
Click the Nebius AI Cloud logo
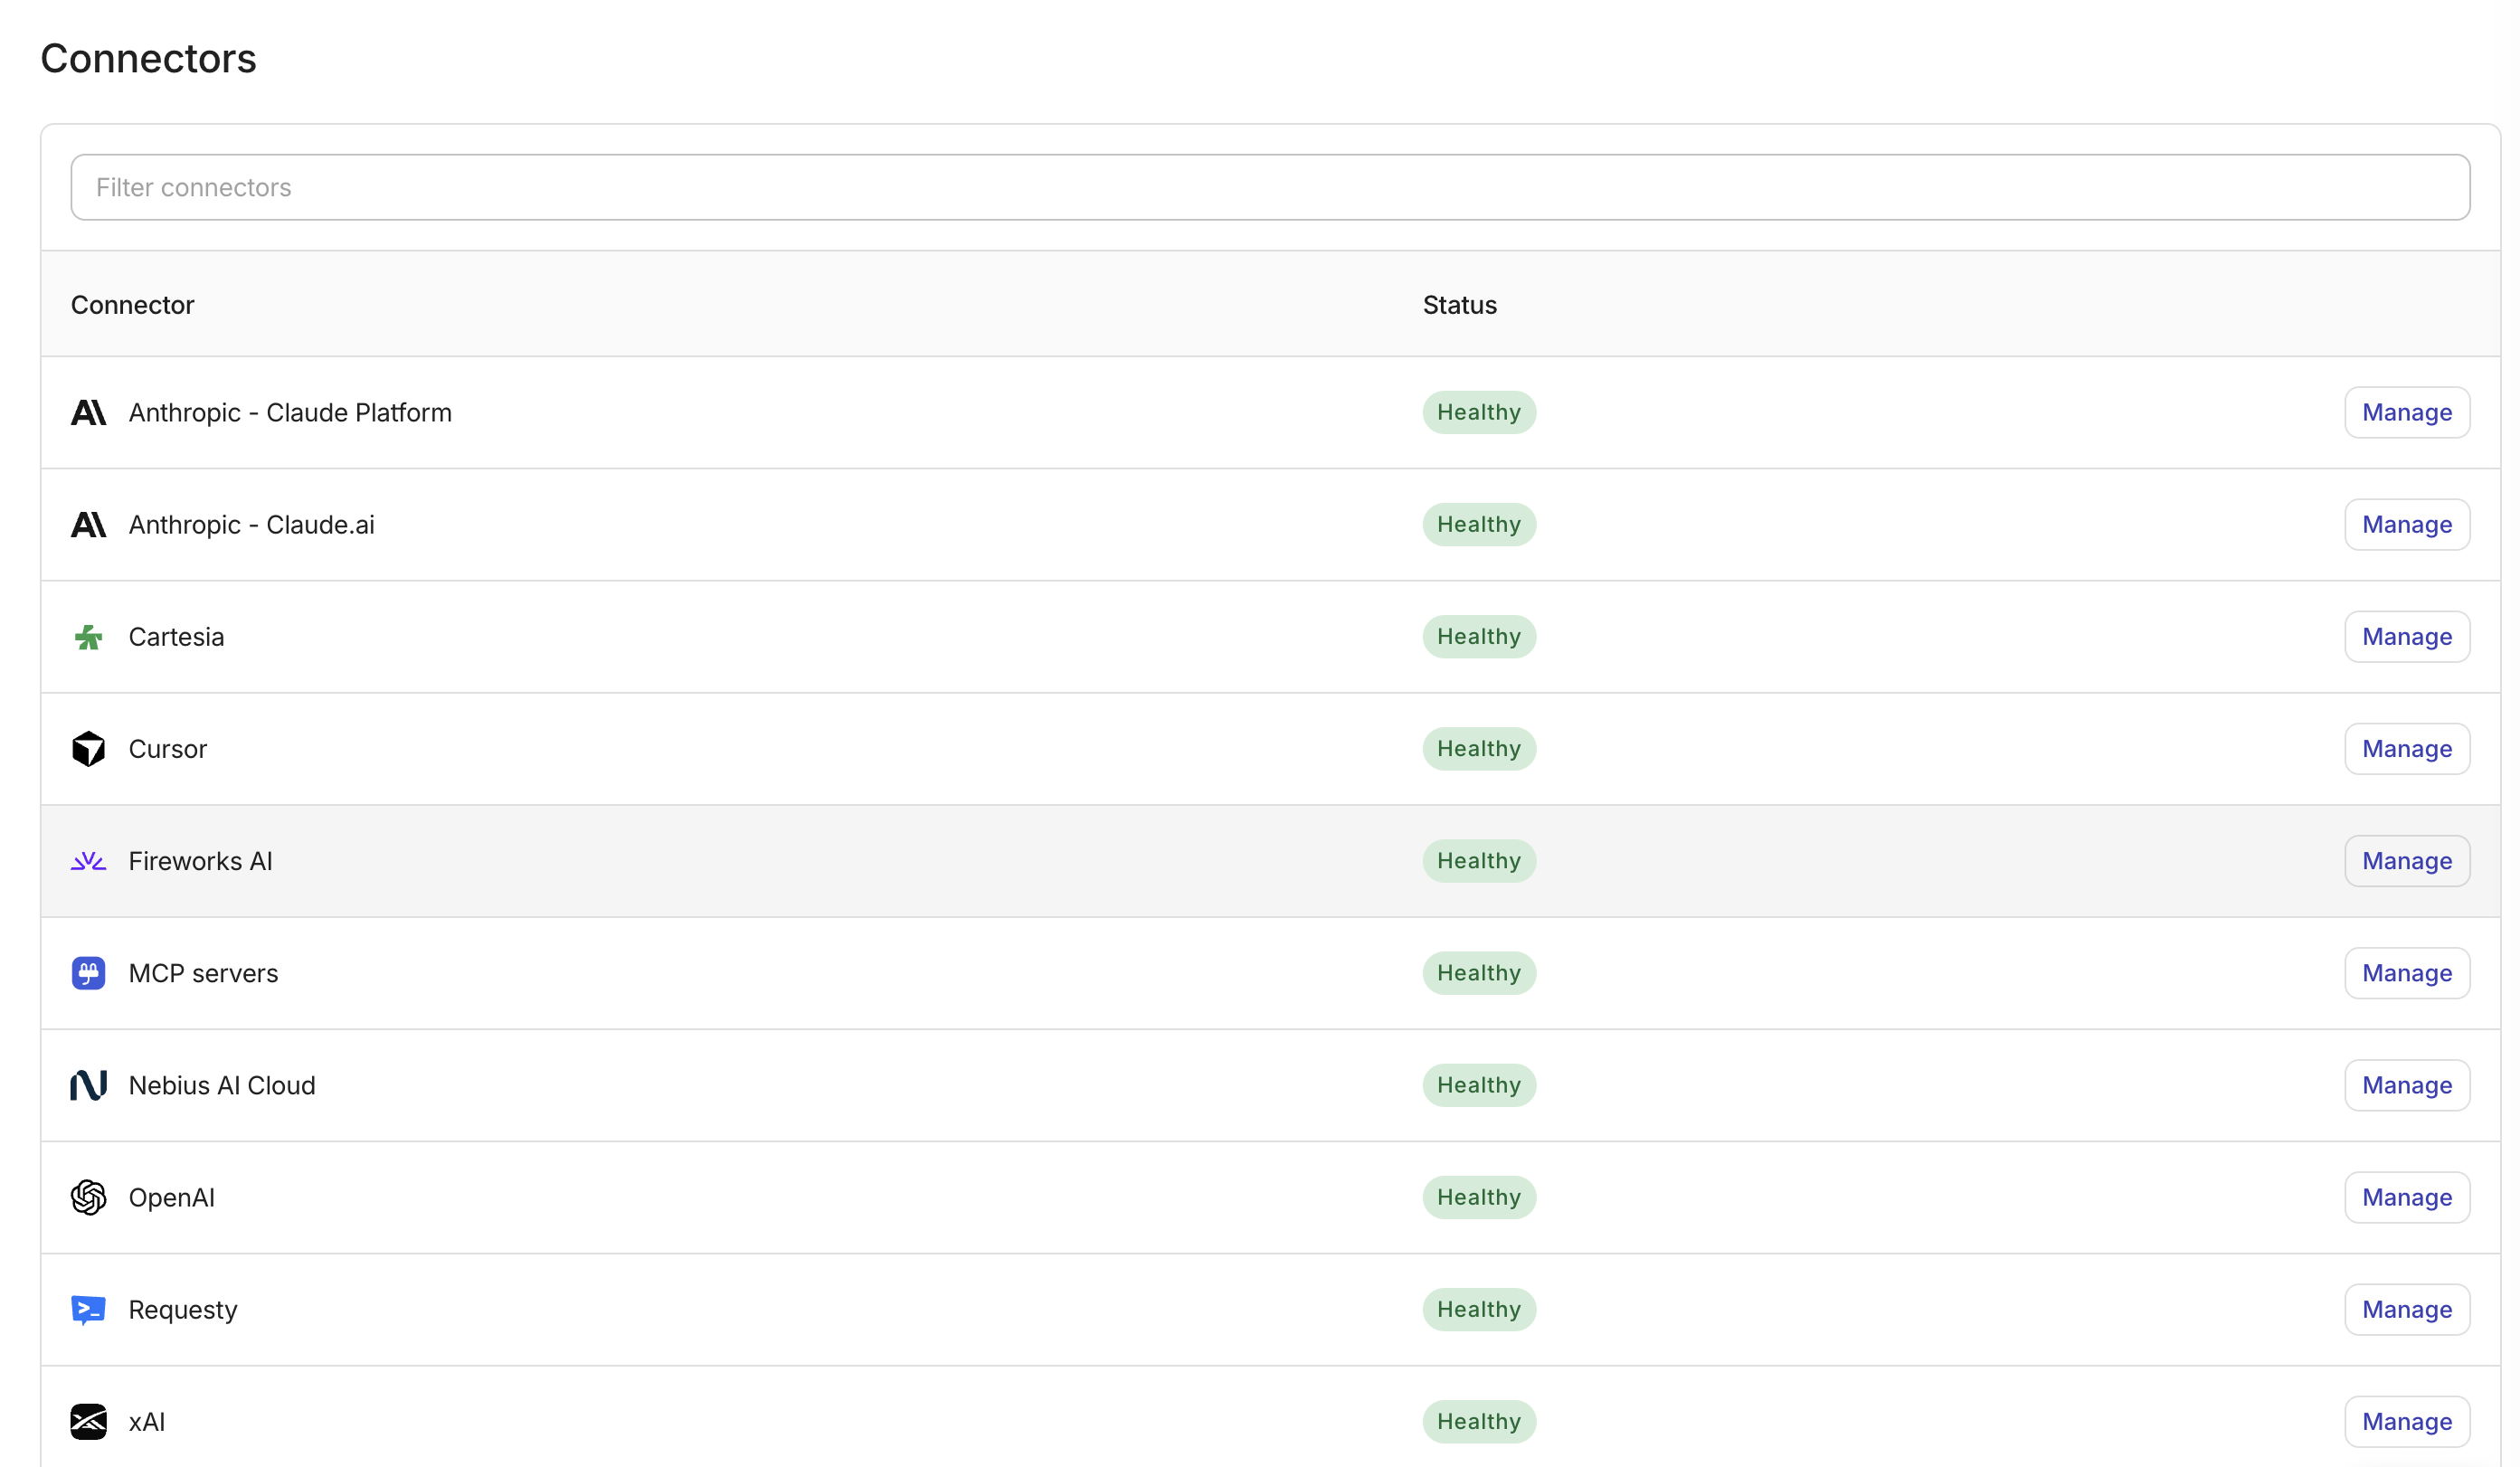tap(88, 1085)
